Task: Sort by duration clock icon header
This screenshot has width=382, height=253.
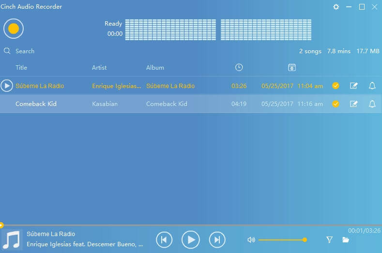Action: click(x=239, y=67)
